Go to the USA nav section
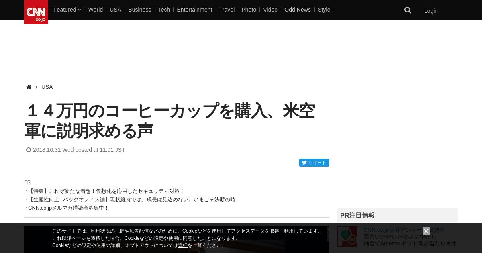This screenshot has width=482, height=253. [115, 10]
